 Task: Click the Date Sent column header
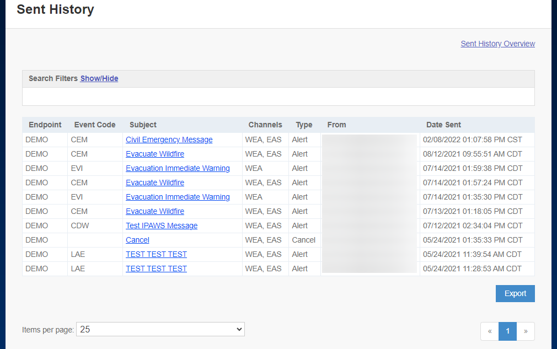pyautogui.click(x=444, y=125)
